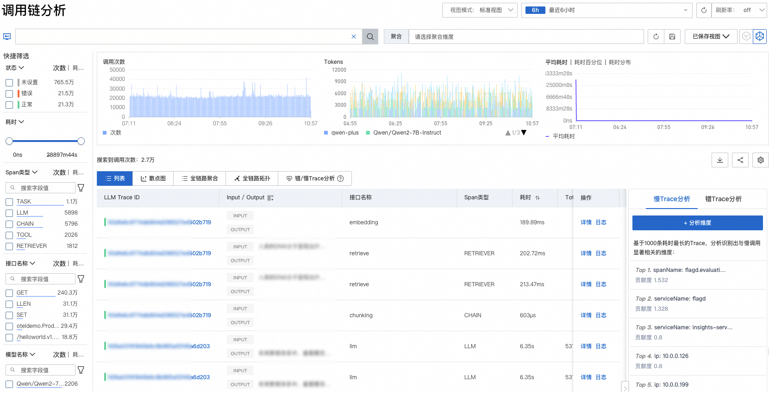
Task: Toggle 次数 legend in 调用次数 chart
Action: point(112,133)
